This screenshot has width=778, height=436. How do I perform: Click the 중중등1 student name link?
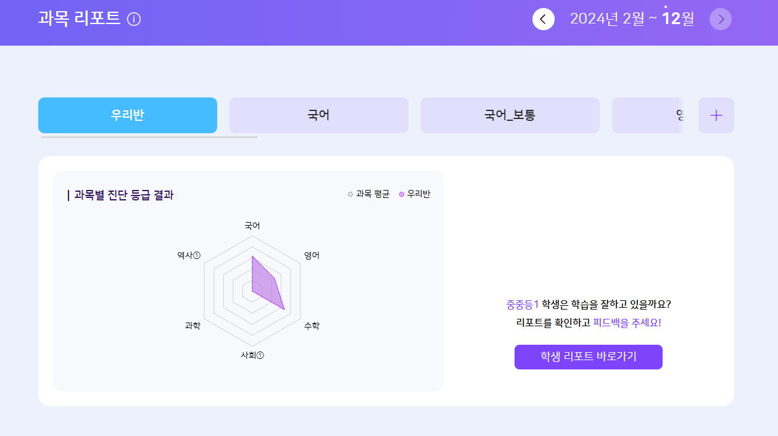tap(523, 304)
